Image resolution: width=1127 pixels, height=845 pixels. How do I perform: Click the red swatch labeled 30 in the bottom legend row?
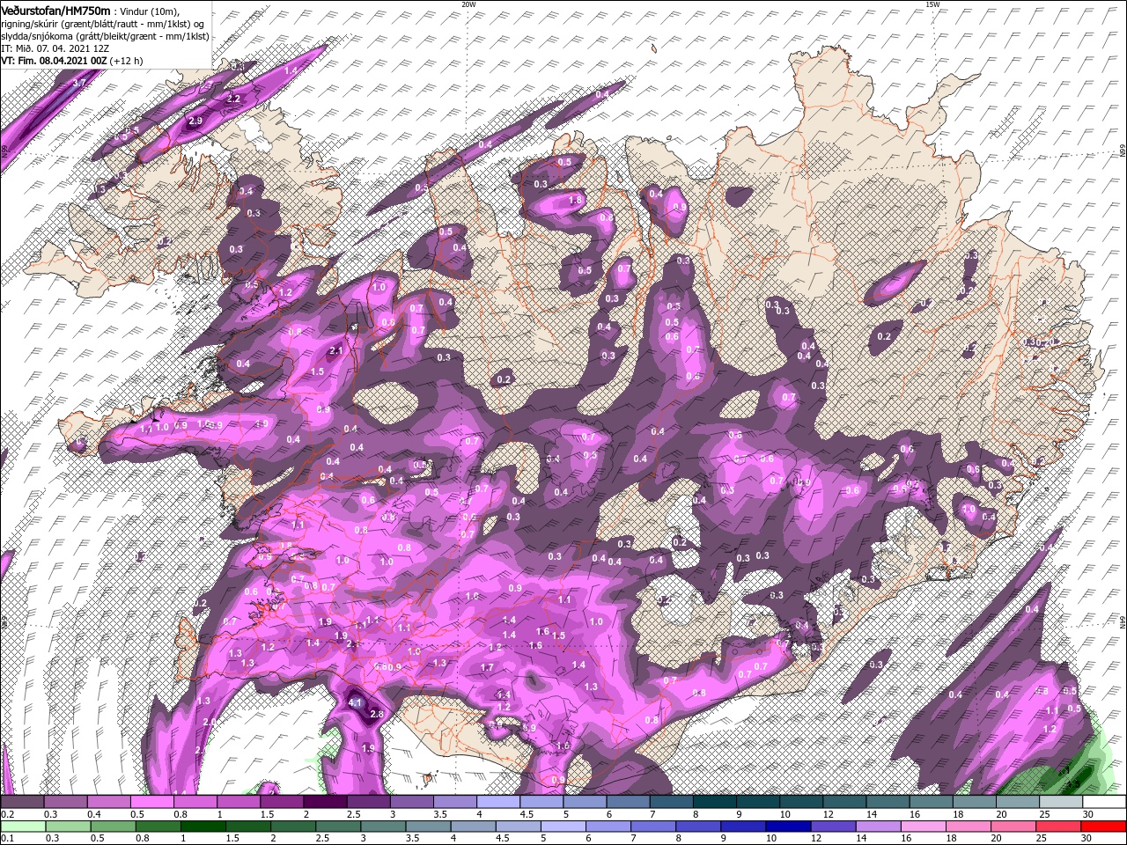[1105, 827]
